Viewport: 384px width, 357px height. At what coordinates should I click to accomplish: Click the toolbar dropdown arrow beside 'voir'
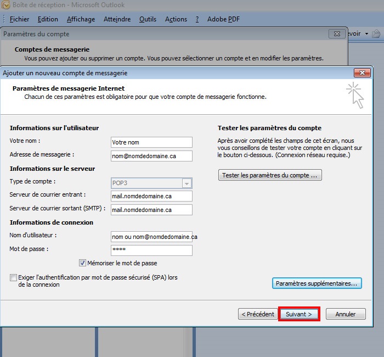[x=366, y=34]
